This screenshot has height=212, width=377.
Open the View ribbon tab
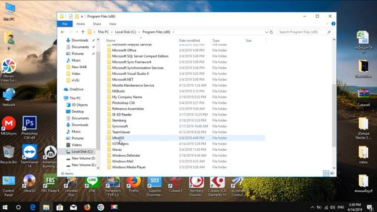pos(113,24)
